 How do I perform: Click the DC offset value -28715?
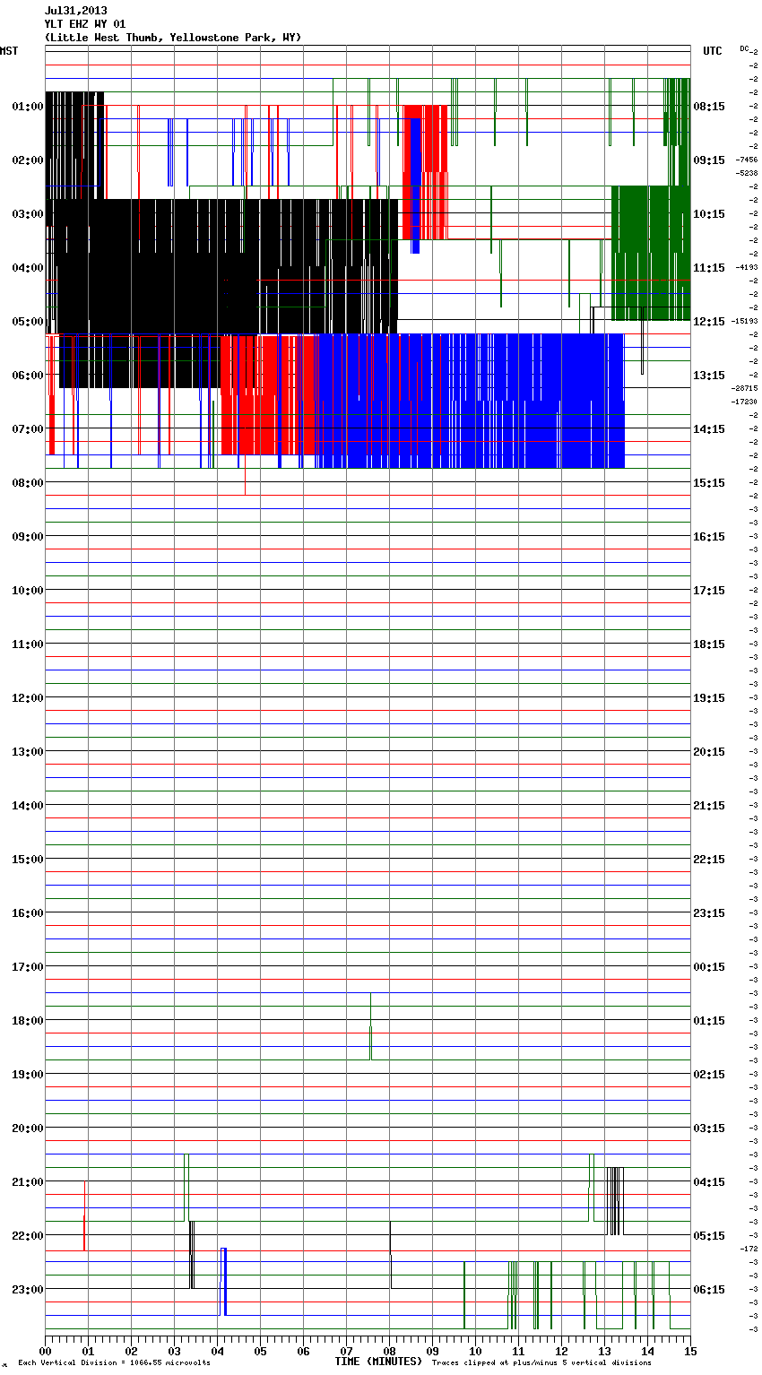(x=745, y=388)
